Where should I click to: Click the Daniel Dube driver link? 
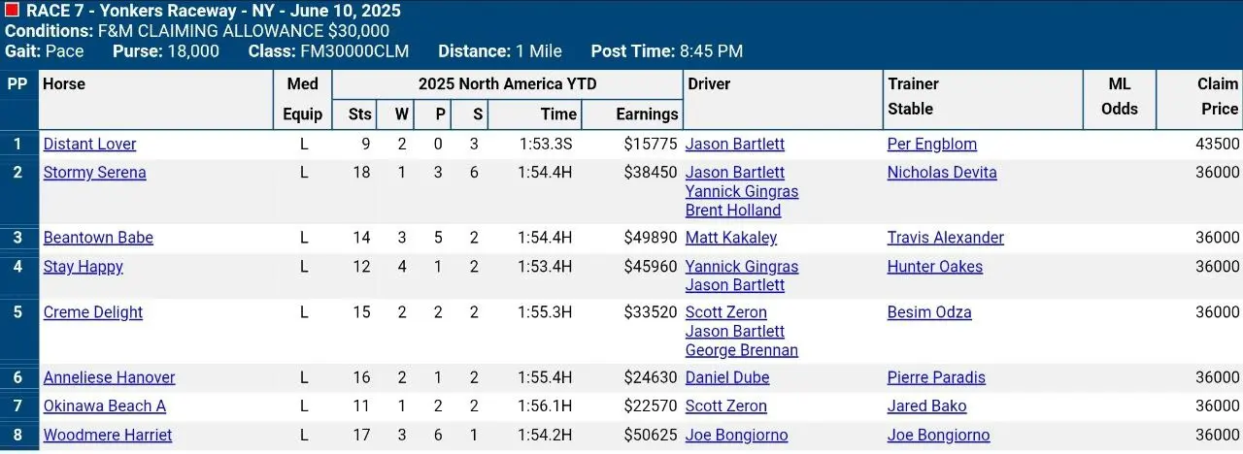pos(726,377)
